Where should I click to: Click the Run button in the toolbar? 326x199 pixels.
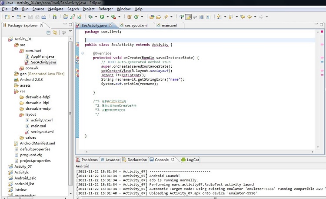point(102,17)
